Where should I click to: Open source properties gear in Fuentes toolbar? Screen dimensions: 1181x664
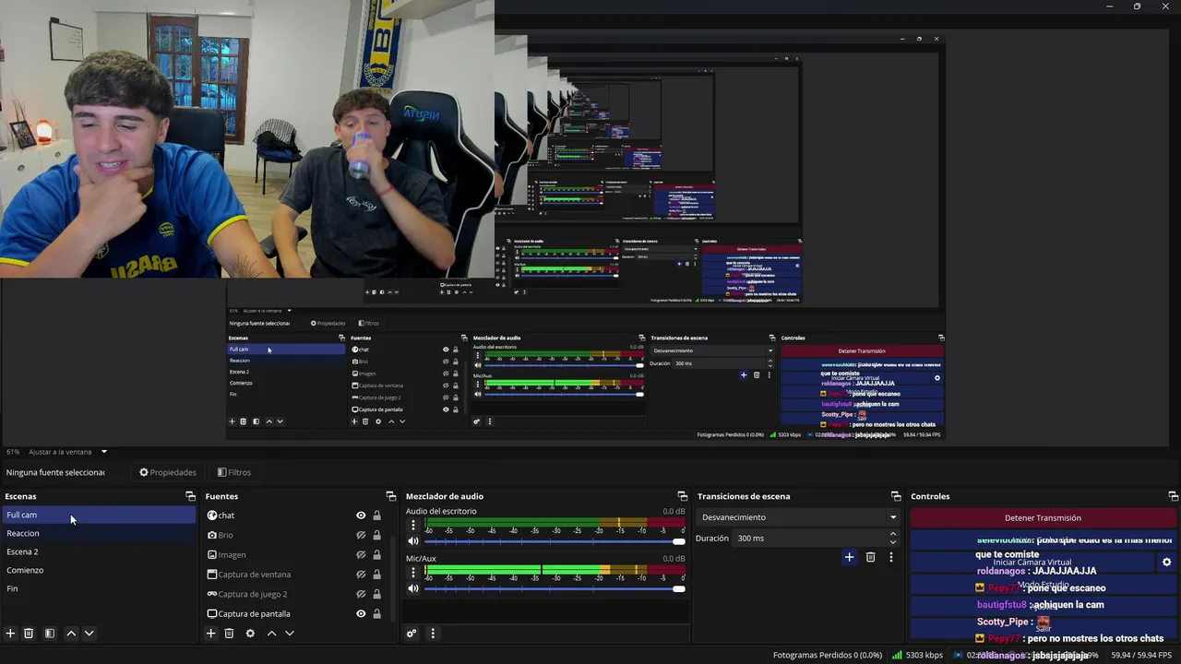click(250, 634)
